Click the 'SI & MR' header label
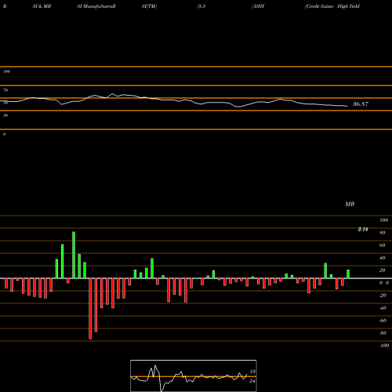 click(42, 6)
